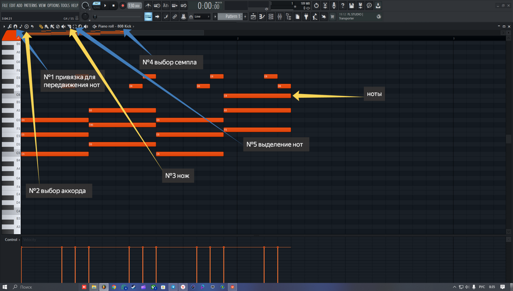This screenshot has height=291, width=513.
Task: Select the Slice knife tool
Action: [x=69, y=26]
